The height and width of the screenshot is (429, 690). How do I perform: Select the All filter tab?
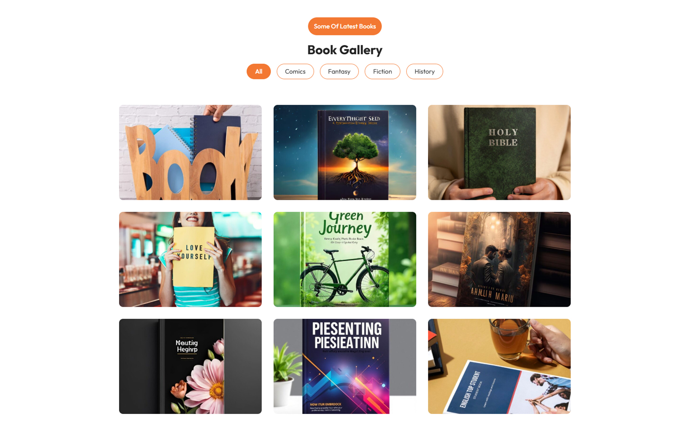pos(258,71)
